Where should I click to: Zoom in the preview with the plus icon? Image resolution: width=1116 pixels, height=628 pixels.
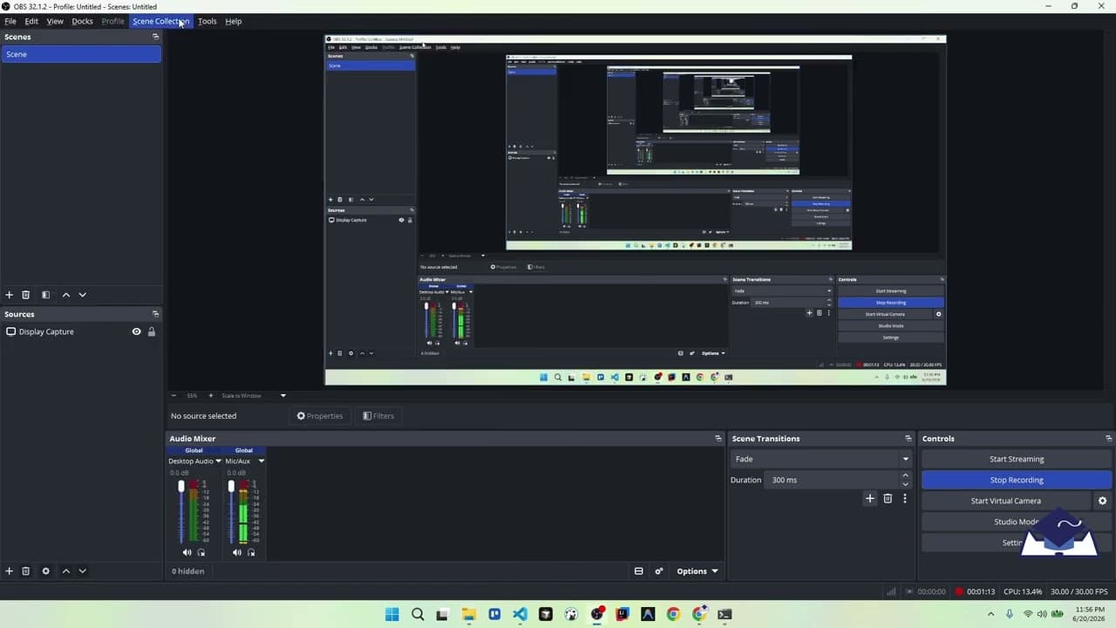pos(210,396)
